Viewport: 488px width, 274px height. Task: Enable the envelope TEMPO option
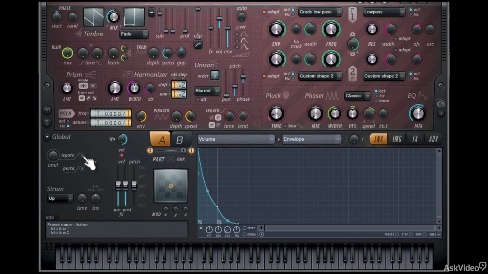(245, 228)
